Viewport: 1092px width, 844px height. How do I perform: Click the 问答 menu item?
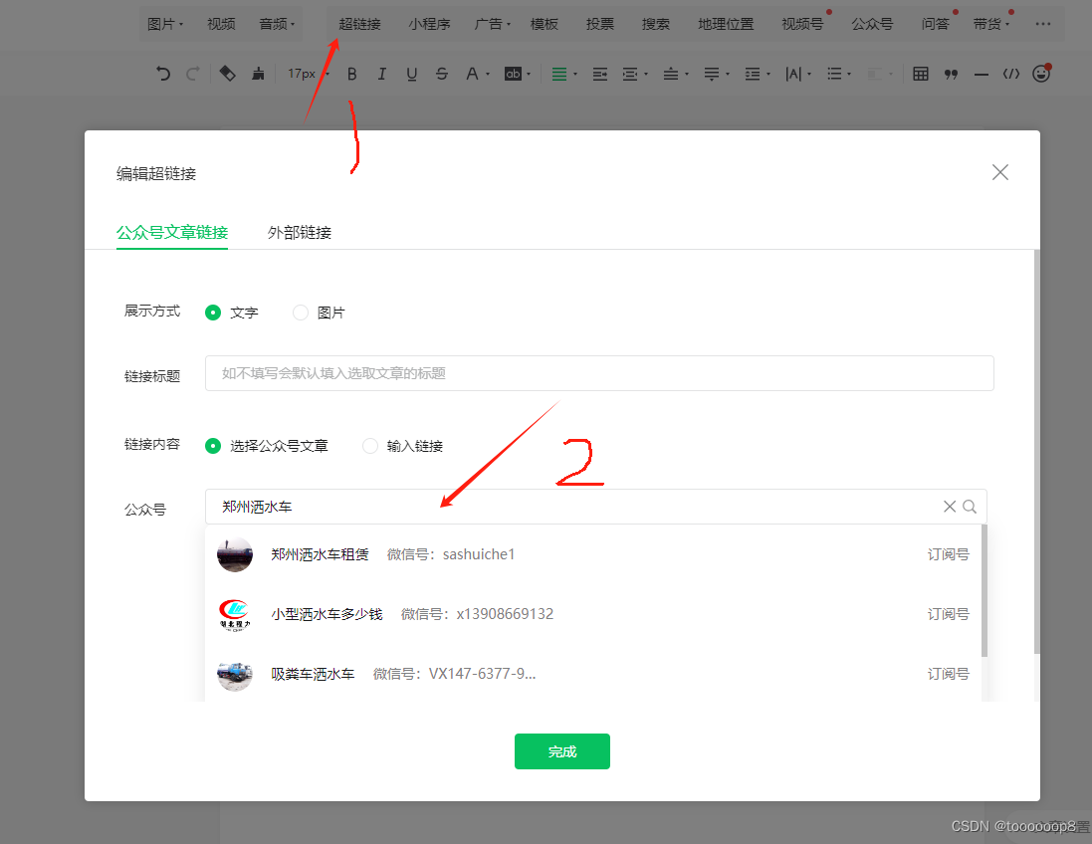click(935, 24)
